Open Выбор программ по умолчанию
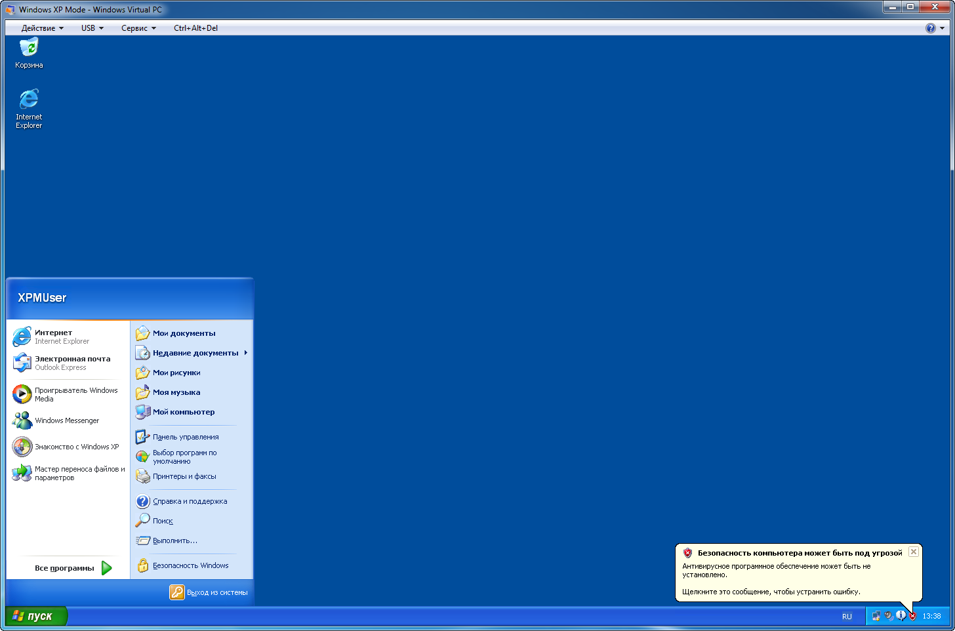The width and height of the screenshot is (955, 631). pyautogui.click(x=192, y=457)
